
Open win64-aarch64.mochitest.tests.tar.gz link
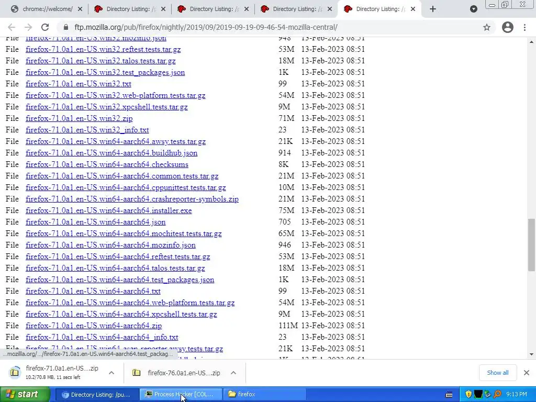point(124,234)
